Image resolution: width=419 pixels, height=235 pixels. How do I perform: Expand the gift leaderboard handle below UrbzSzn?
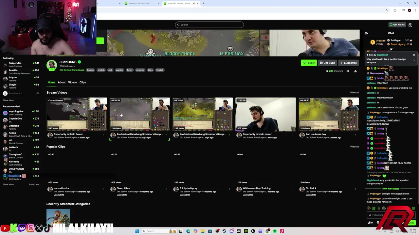pos(391,49)
